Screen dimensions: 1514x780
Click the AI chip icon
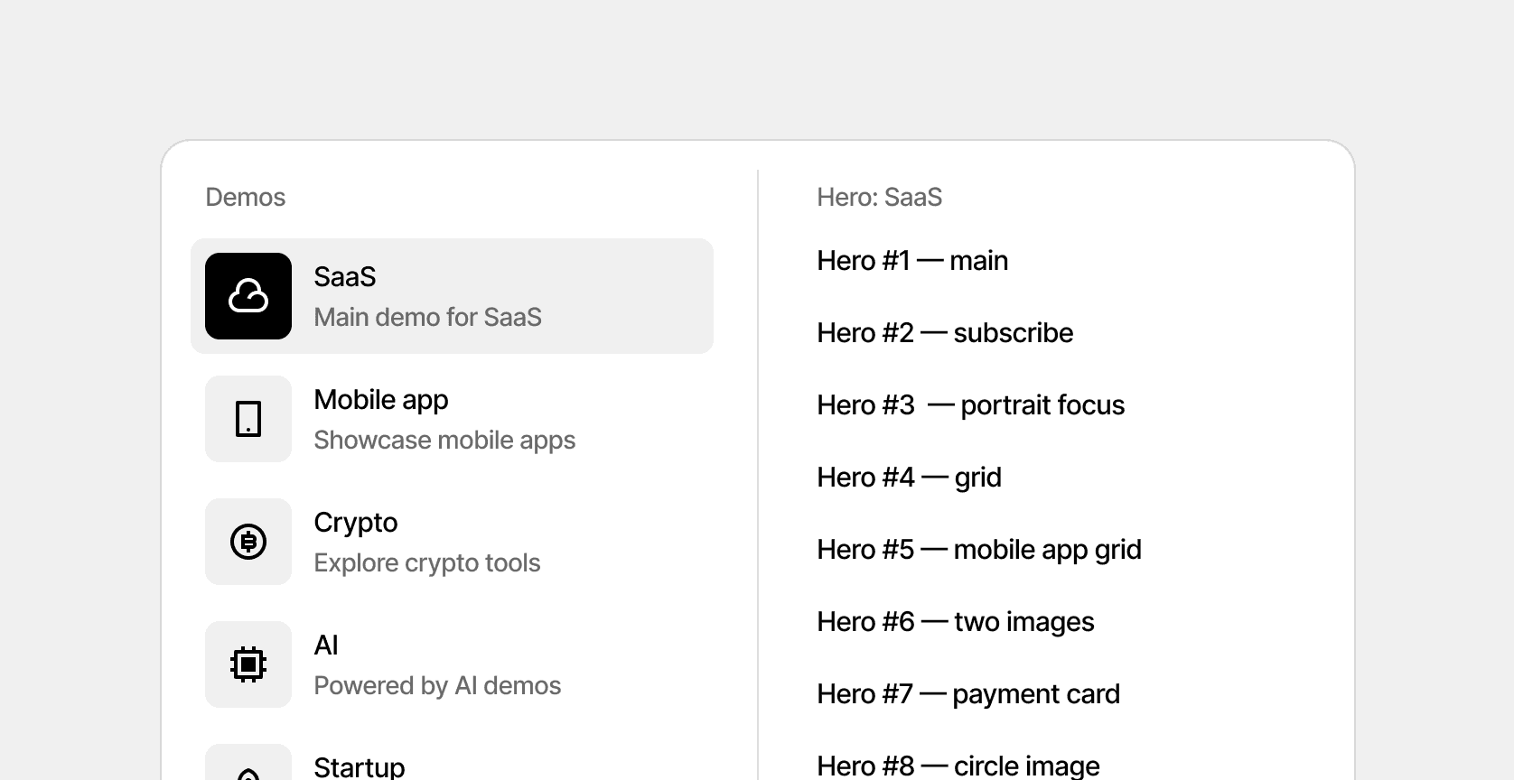tap(248, 664)
